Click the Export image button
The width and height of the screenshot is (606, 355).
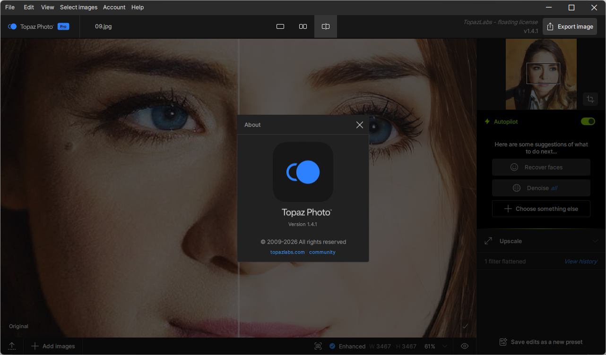pyautogui.click(x=570, y=26)
